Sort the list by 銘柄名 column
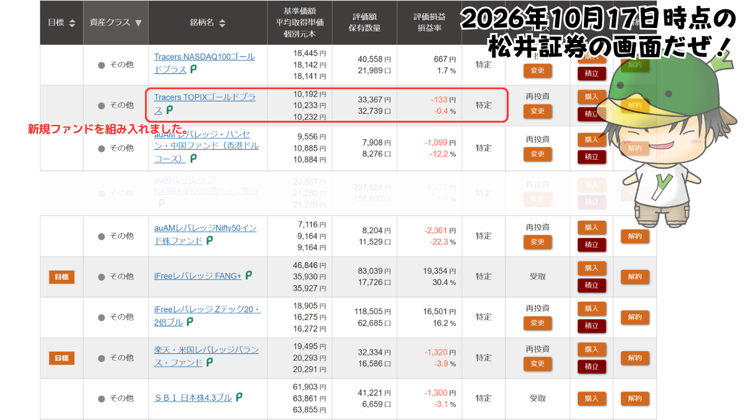 [x=222, y=23]
